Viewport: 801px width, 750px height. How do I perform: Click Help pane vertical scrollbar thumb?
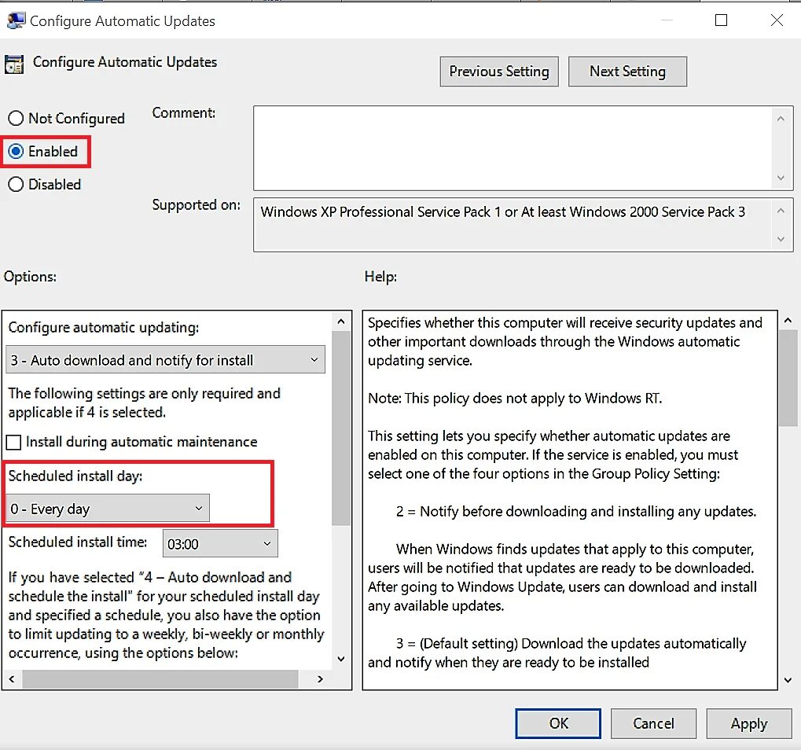point(788,378)
